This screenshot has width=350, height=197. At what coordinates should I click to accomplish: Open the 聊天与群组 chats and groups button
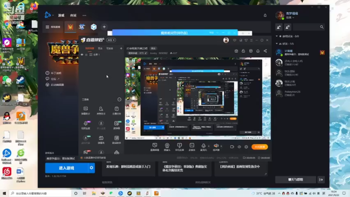(296, 179)
